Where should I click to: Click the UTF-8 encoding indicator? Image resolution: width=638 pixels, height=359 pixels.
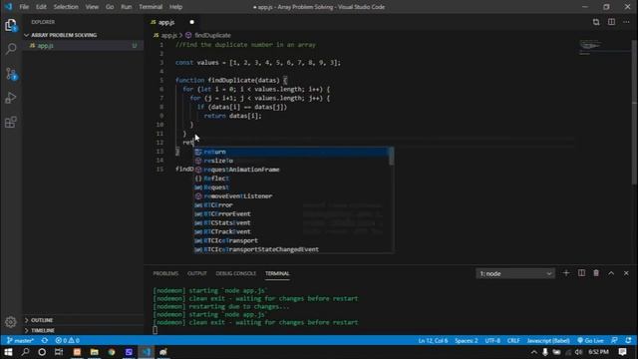click(x=492, y=340)
